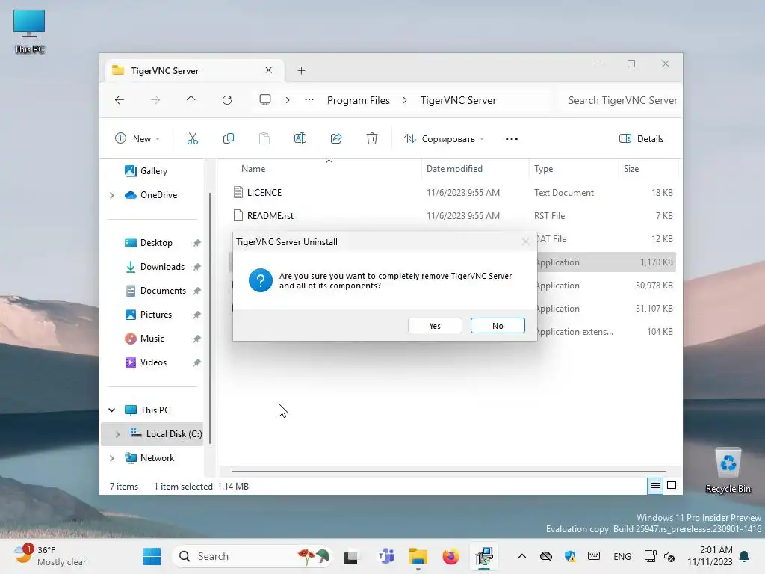Open Videos quick access folder

point(153,362)
